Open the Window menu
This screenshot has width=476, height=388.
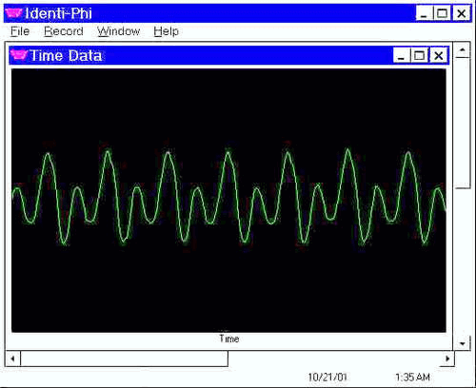point(118,31)
